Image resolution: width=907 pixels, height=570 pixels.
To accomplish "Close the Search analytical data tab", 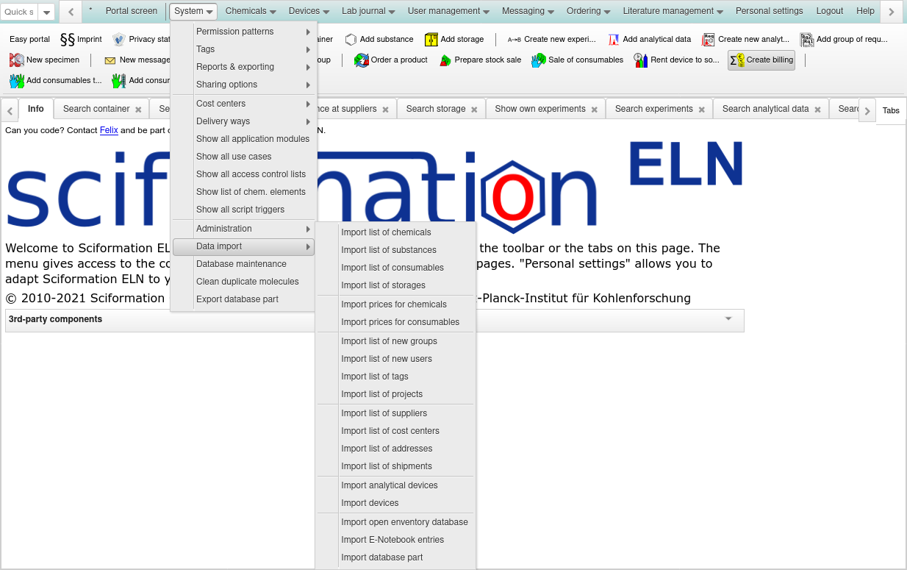I will 817,110.
